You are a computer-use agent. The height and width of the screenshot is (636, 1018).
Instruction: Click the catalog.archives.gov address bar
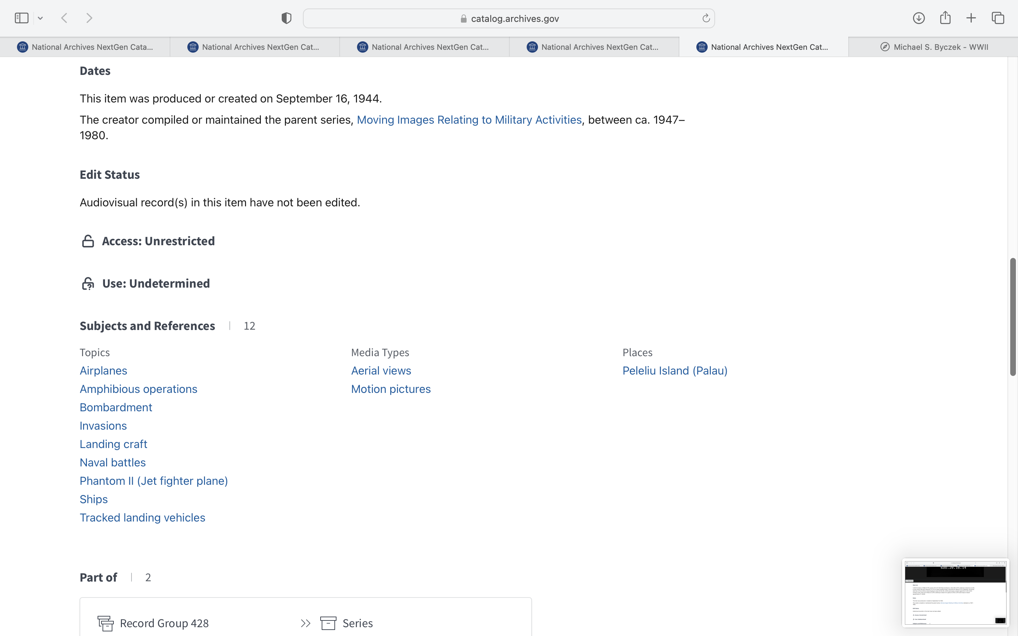point(509,18)
